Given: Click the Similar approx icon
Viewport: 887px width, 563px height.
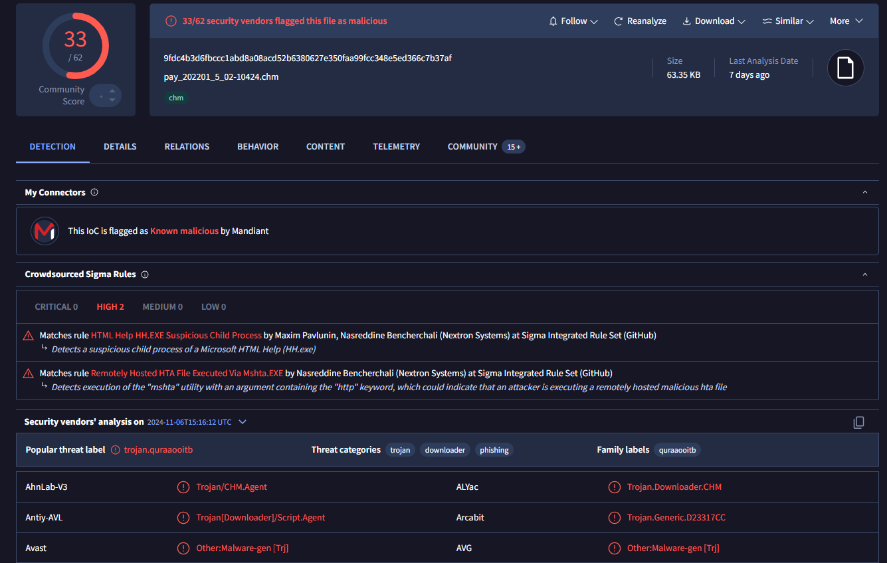Looking at the screenshot, I should click(767, 21).
